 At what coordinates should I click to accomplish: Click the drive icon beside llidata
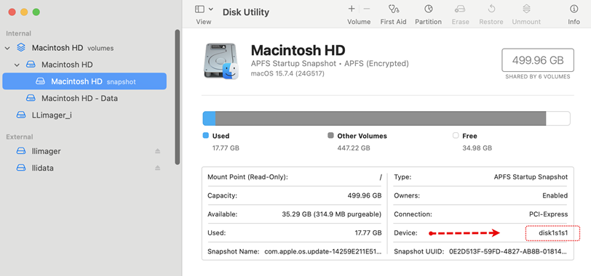point(21,168)
